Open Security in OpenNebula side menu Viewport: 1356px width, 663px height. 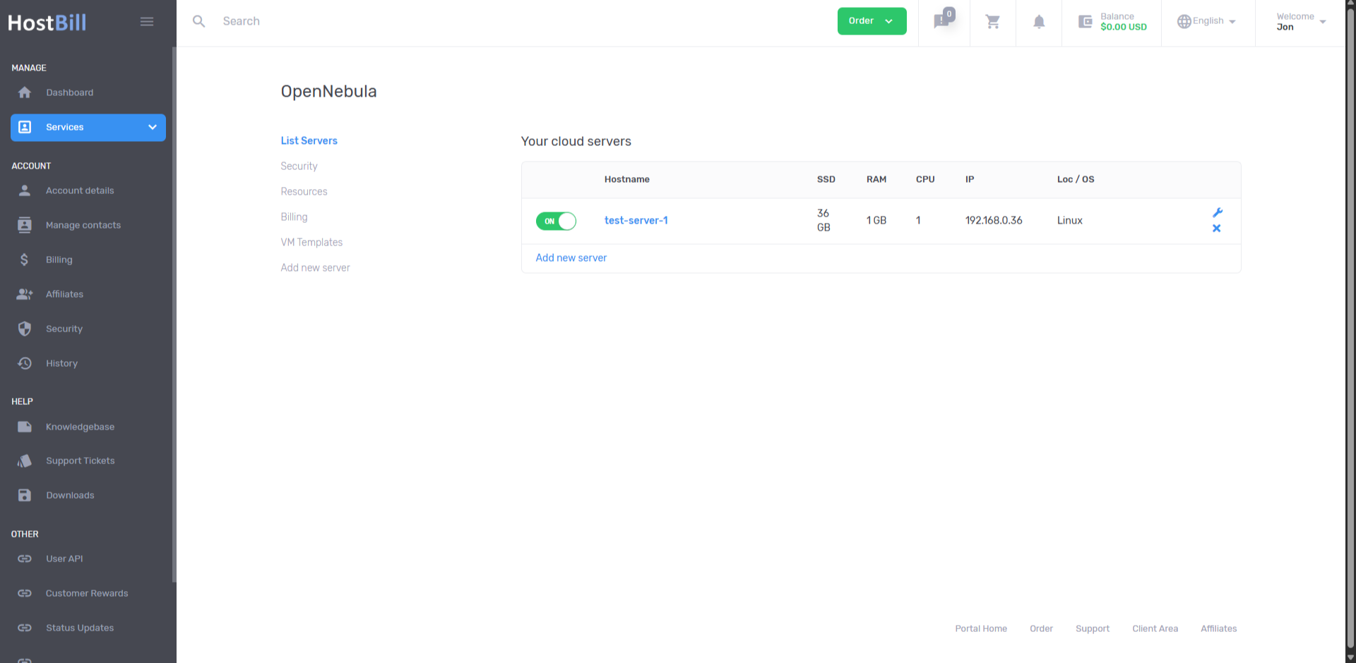pyautogui.click(x=299, y=166)
